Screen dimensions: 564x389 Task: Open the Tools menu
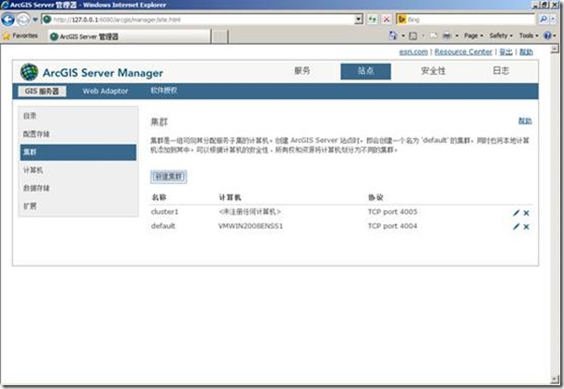[x=529, y=36]
